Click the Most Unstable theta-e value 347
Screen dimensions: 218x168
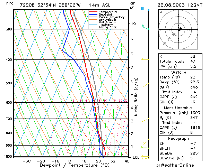click(x=194, y=118)
